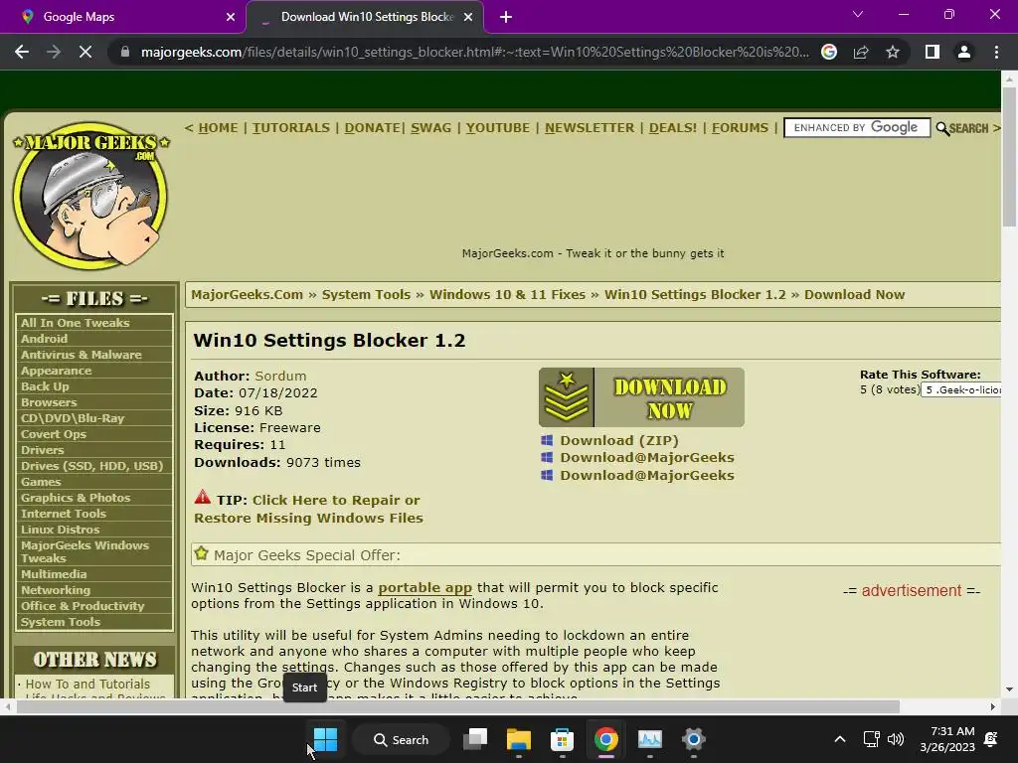Open author link Sordum
Image resolution: width=1018 pixels, height=763 pixels.
click(280, 376)
